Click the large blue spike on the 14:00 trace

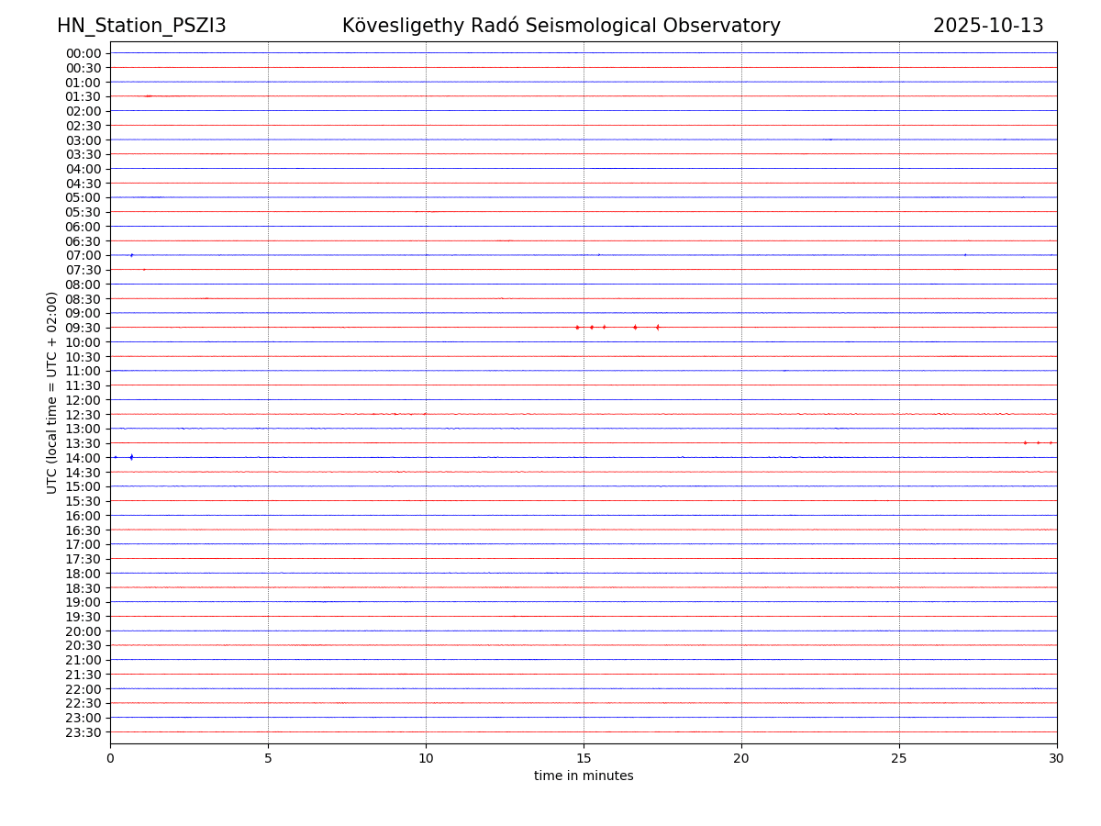[x=131, y=457]
